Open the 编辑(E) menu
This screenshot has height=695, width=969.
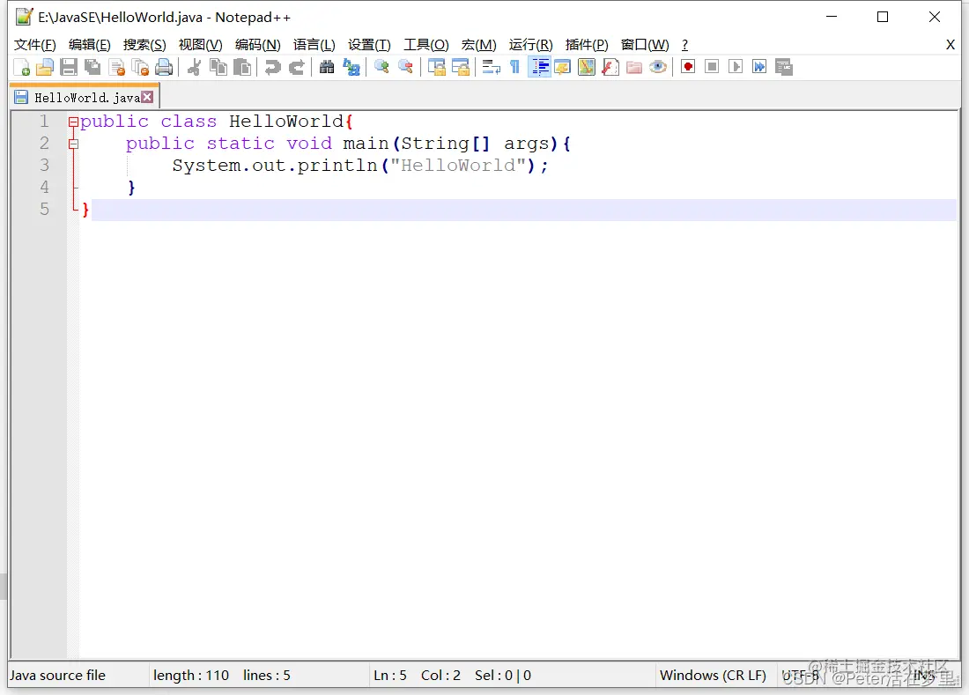pyautogui.click(x=90, y=44)
